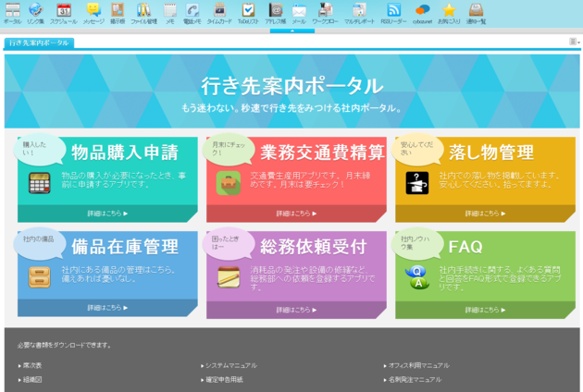Click the 社内ノウハウ集 speech bubble
Image resolution: width=583 pixels, height=392 pixels.
(x=417, y=243)
